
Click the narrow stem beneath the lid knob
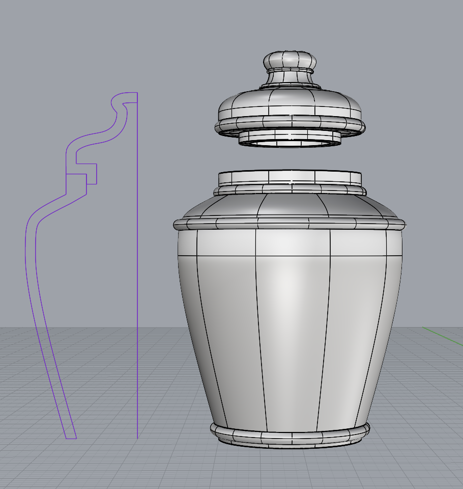pos(289,77)
